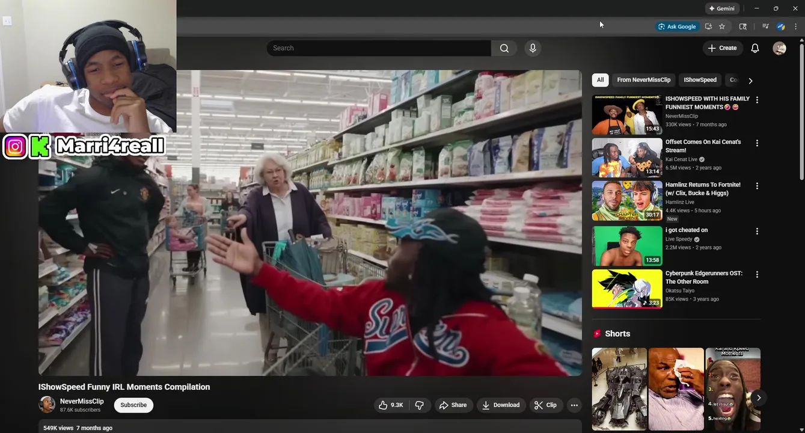Click the Shorts section logo icon
805x433 pixels.
[x=597, y=334]
